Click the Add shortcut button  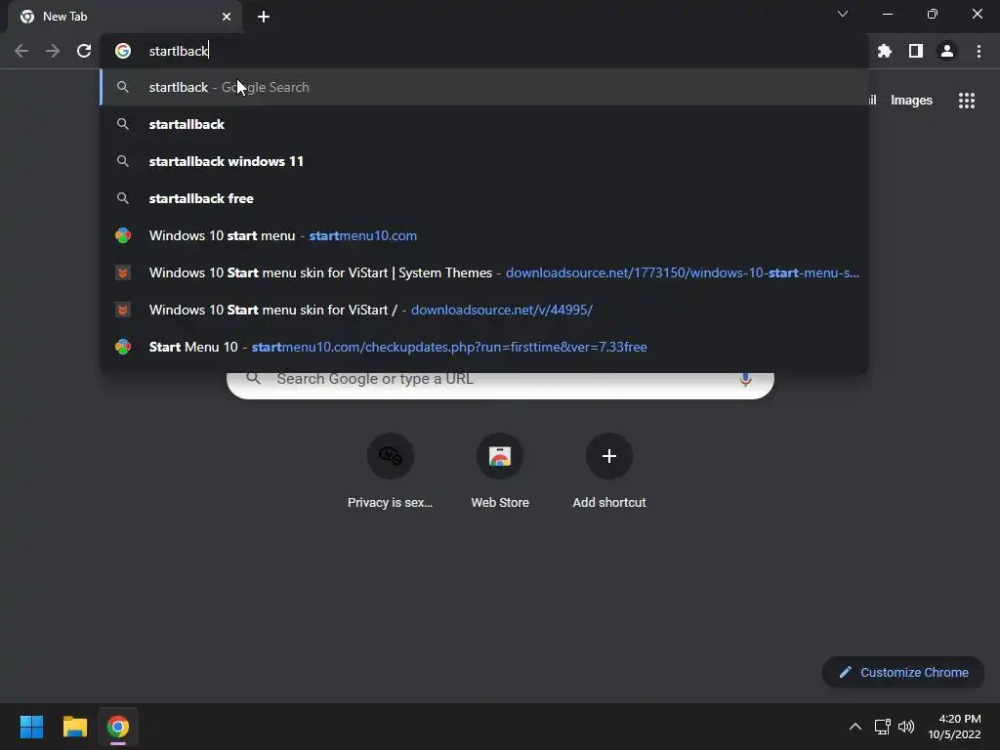point(609,473)
